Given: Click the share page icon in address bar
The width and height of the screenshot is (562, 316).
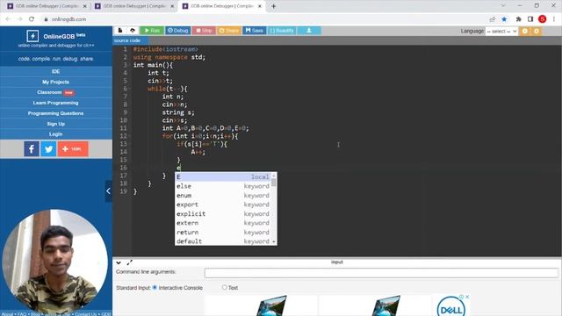Looking at the screenshot, I should coord(493,19).
